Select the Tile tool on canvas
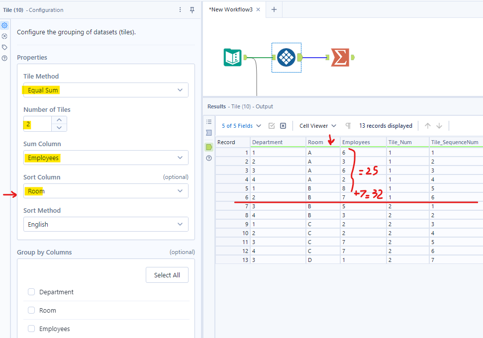 pos(286,58)
